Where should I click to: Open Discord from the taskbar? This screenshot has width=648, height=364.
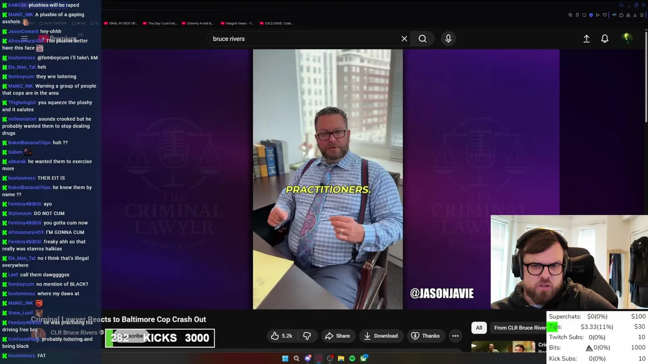pos(307,358)
